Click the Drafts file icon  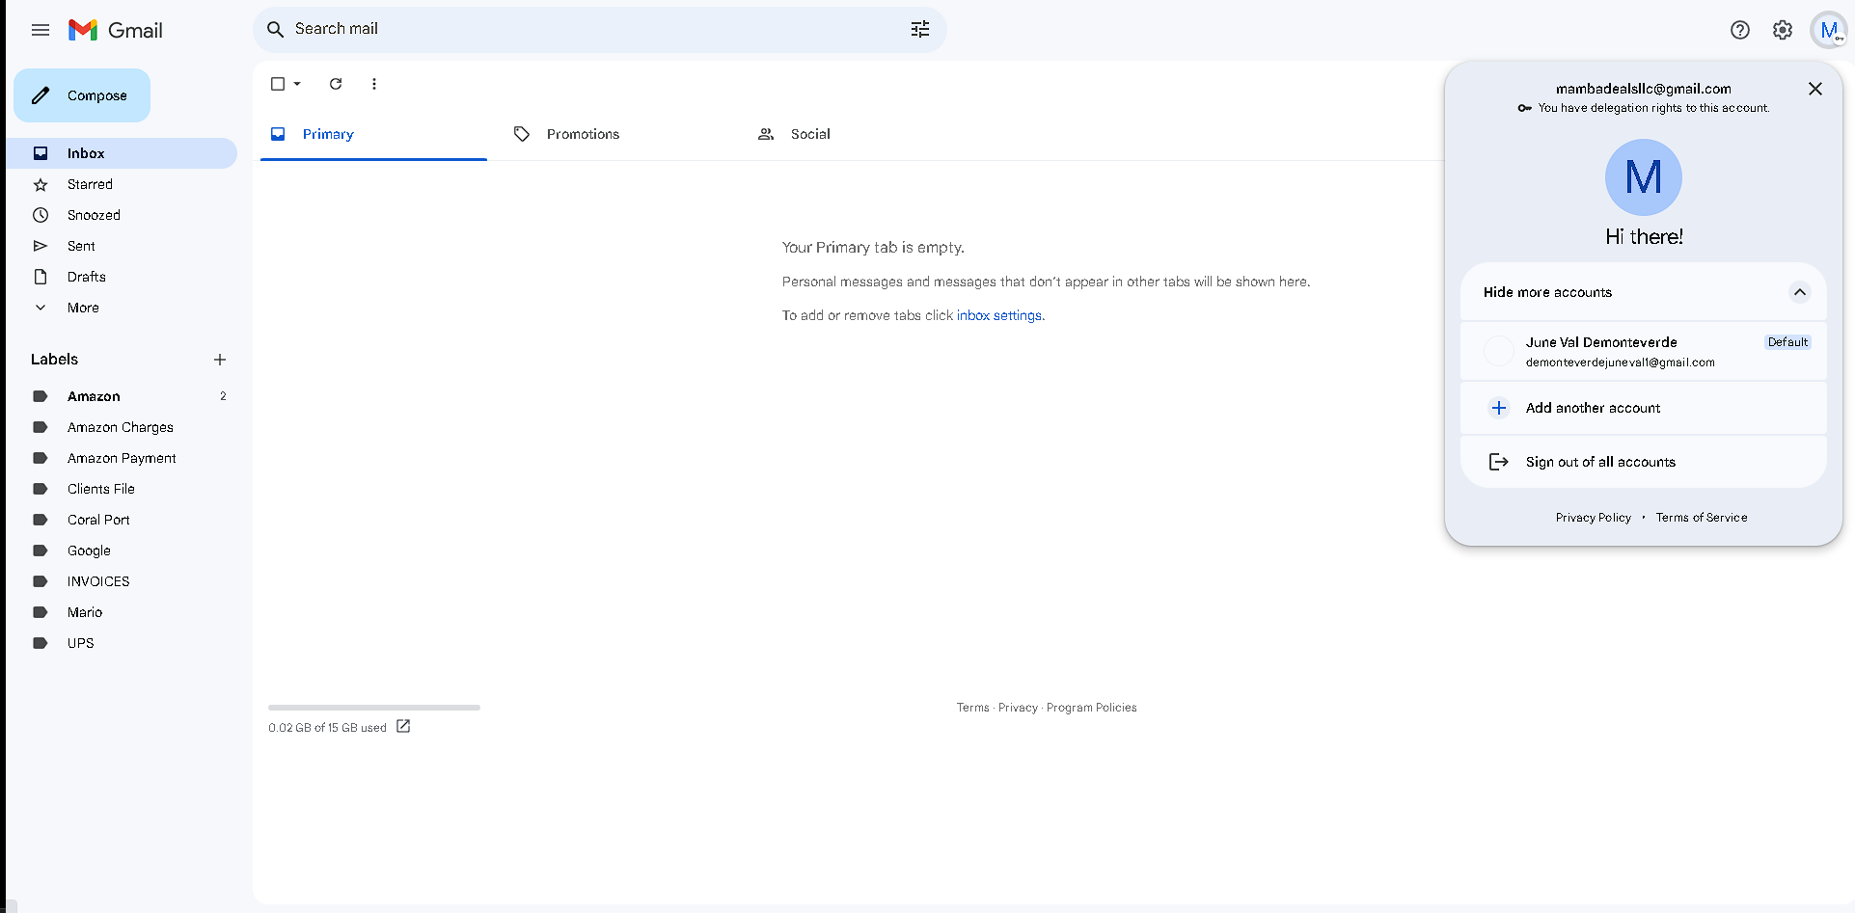click(41, 277)
